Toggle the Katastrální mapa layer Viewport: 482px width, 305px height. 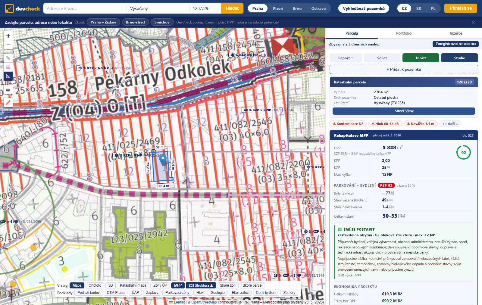point(133,285)
